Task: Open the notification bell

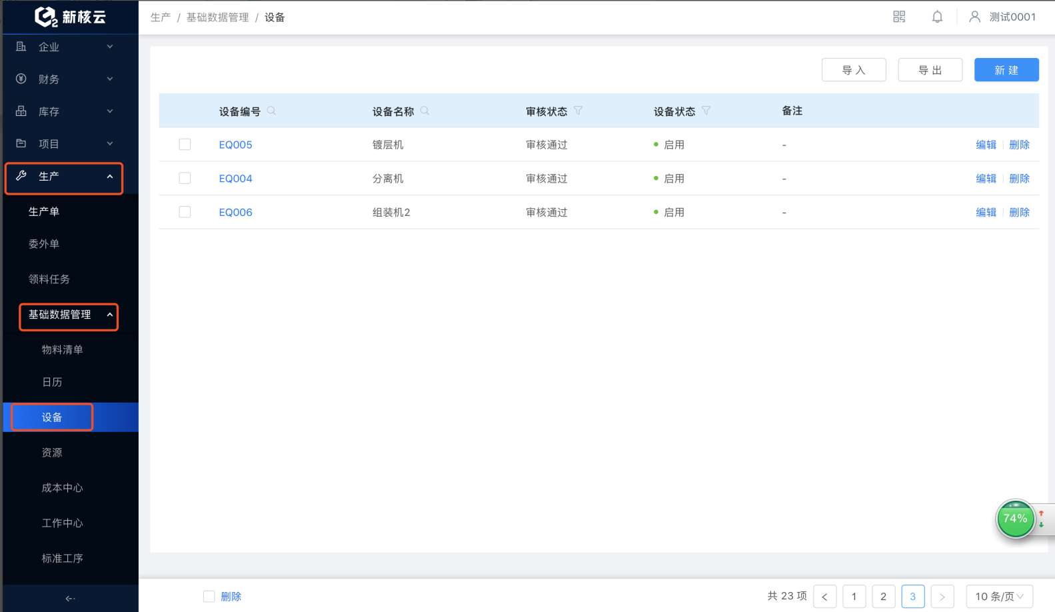Action: [937, 17]
